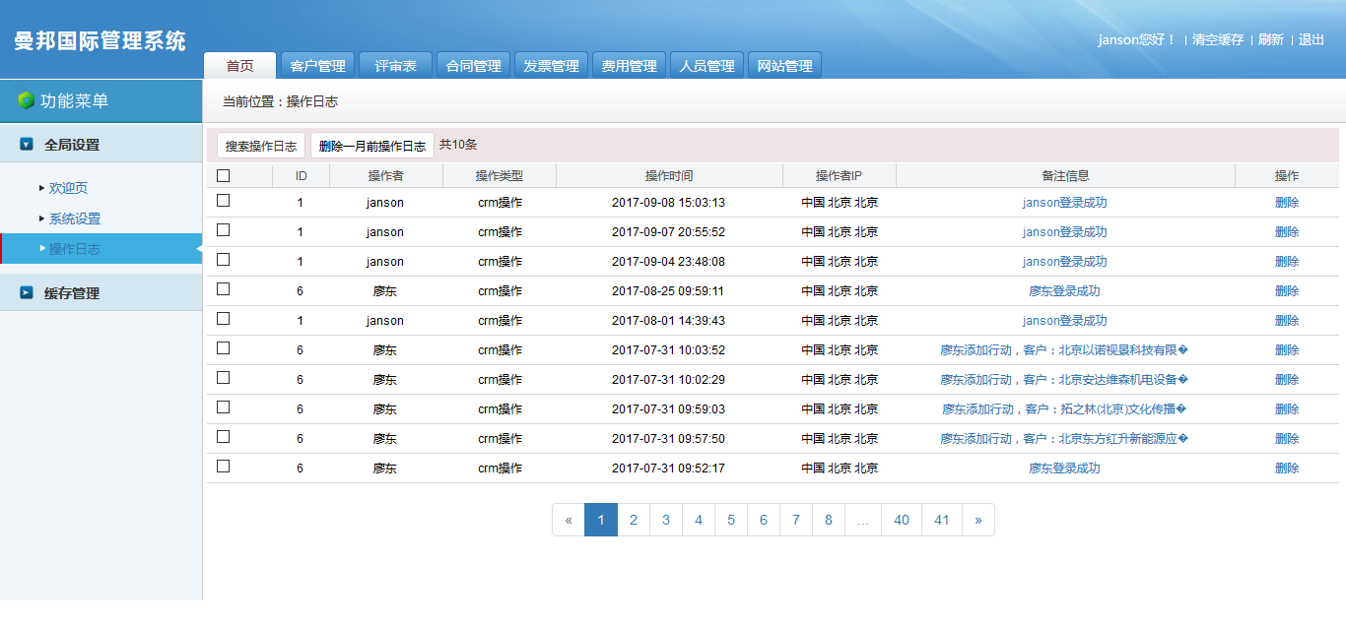
Task: Check the checkbox for the first log row
Action: point(223,202)
